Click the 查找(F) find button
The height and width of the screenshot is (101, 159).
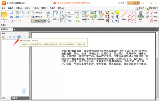140,8
